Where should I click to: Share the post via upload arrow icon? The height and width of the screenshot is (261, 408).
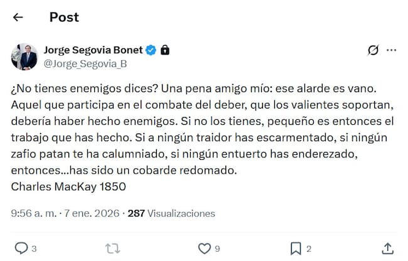(x=387, y=248)
